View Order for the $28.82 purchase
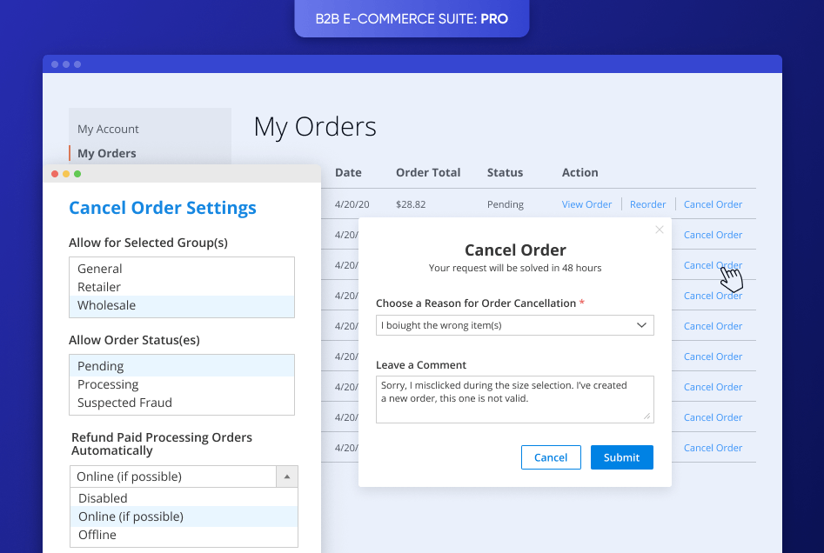824x553 pixels. point(586,203)
